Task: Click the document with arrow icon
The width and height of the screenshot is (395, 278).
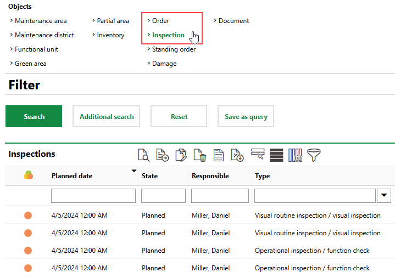Action: coord(162,155)
